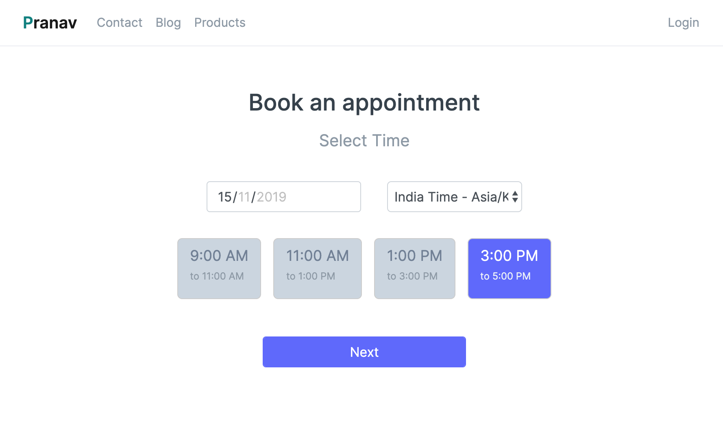This screenshot has width=723, height=447.
Task: Open the Products page
Action: 220,23
